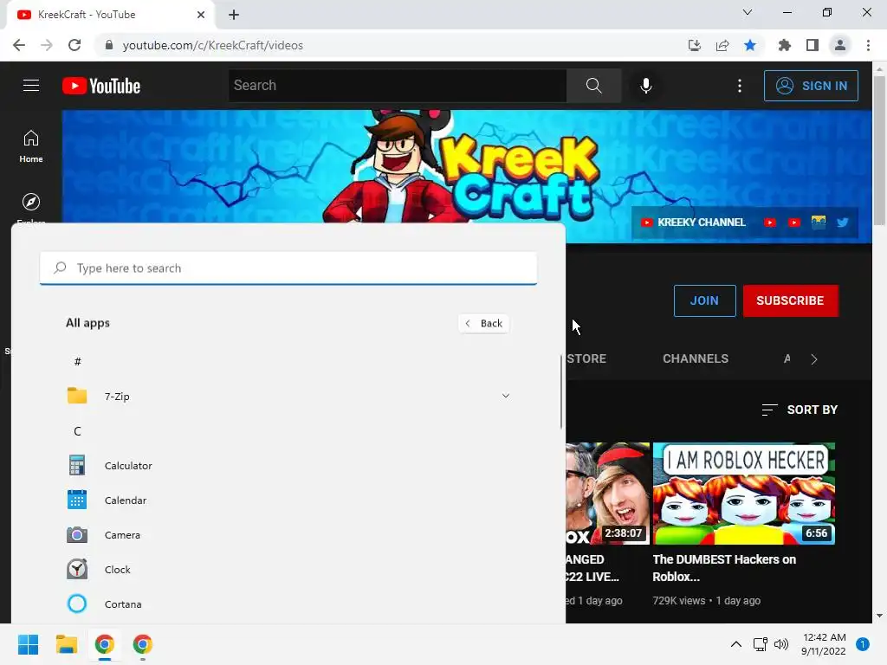
Task: Start voice search with microphone icon
Action: (645, 86)
